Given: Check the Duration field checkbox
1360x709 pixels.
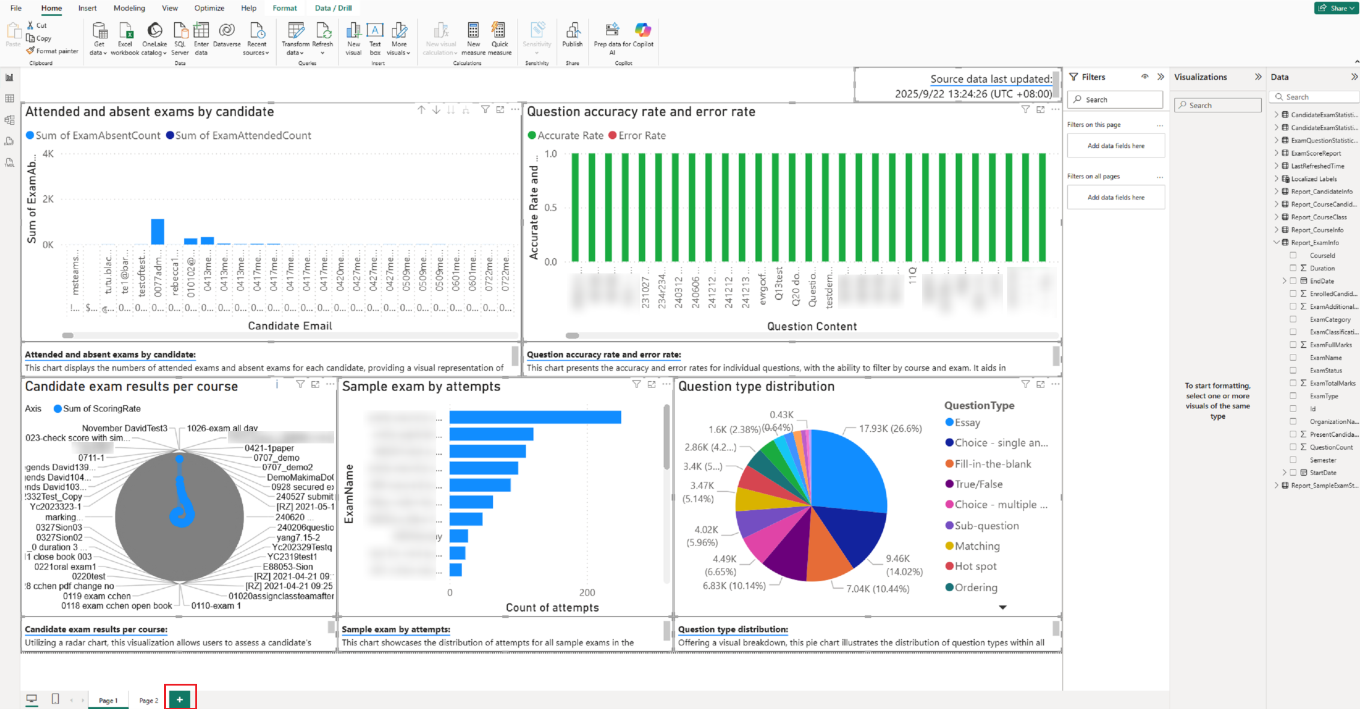Looking at the screenshot, I should coord(1293,268).
